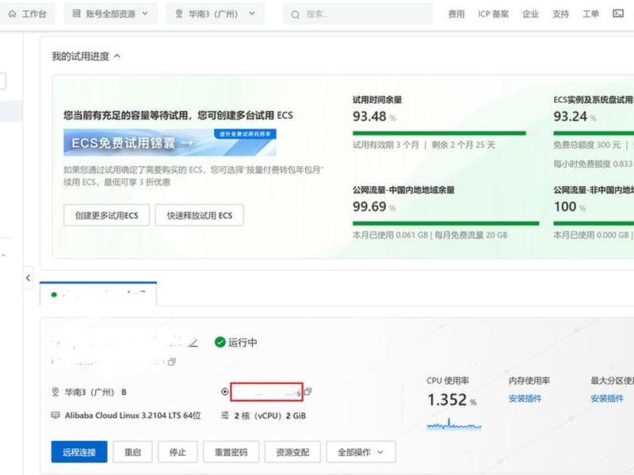
Task: Focus the top search field
Action: 358,14
